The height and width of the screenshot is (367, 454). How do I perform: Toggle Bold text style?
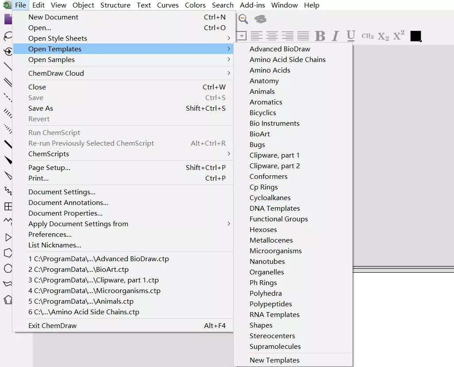[320, 36]
